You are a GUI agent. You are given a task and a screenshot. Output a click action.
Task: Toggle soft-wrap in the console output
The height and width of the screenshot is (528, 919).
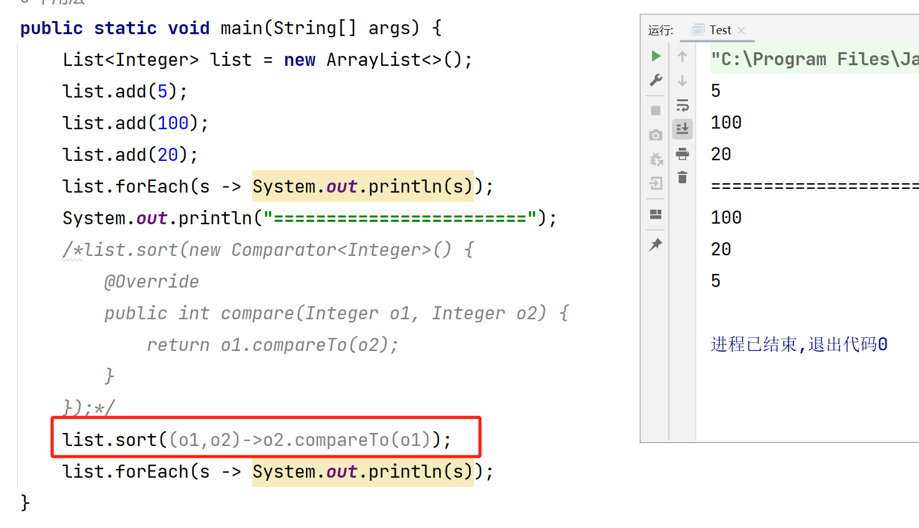(x=682, y=105)
